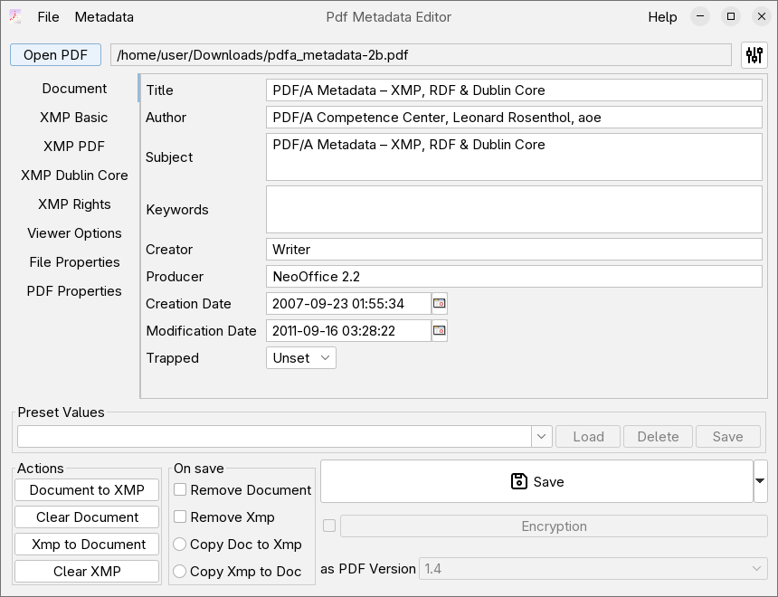Choose the Copy Xmp to Doc radio option

181,572
